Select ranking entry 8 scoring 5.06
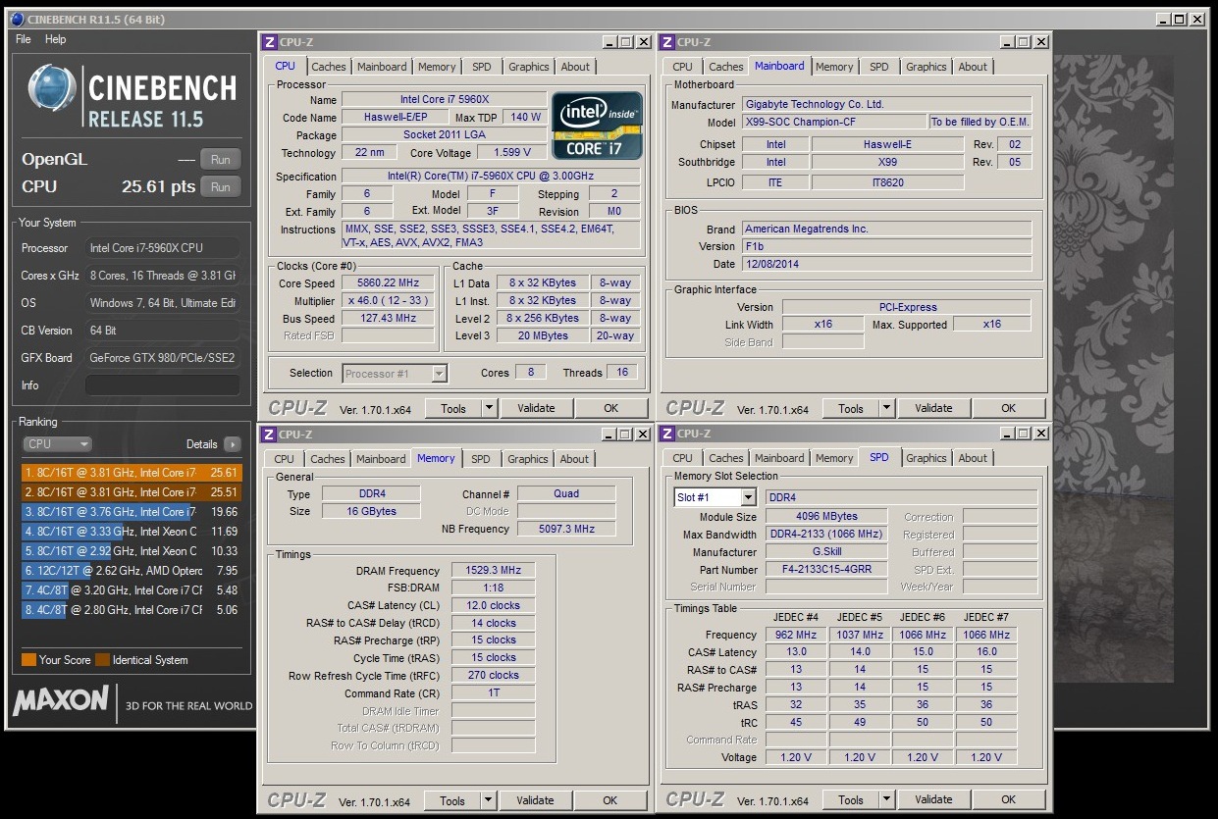Viewport: 1218px width, 819px height. pyautogui.click(x=132, y=610)
